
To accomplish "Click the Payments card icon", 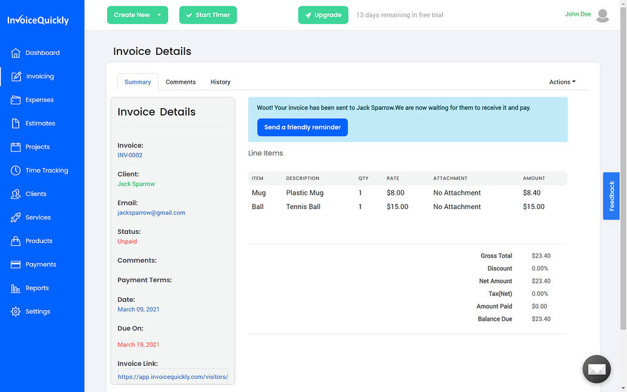I will click(16, 265).
